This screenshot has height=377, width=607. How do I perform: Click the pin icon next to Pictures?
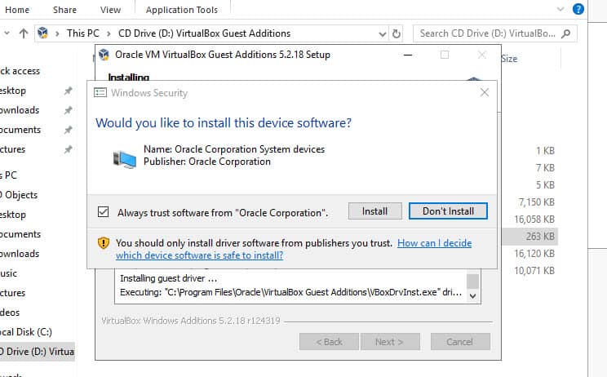pos(69,149)
